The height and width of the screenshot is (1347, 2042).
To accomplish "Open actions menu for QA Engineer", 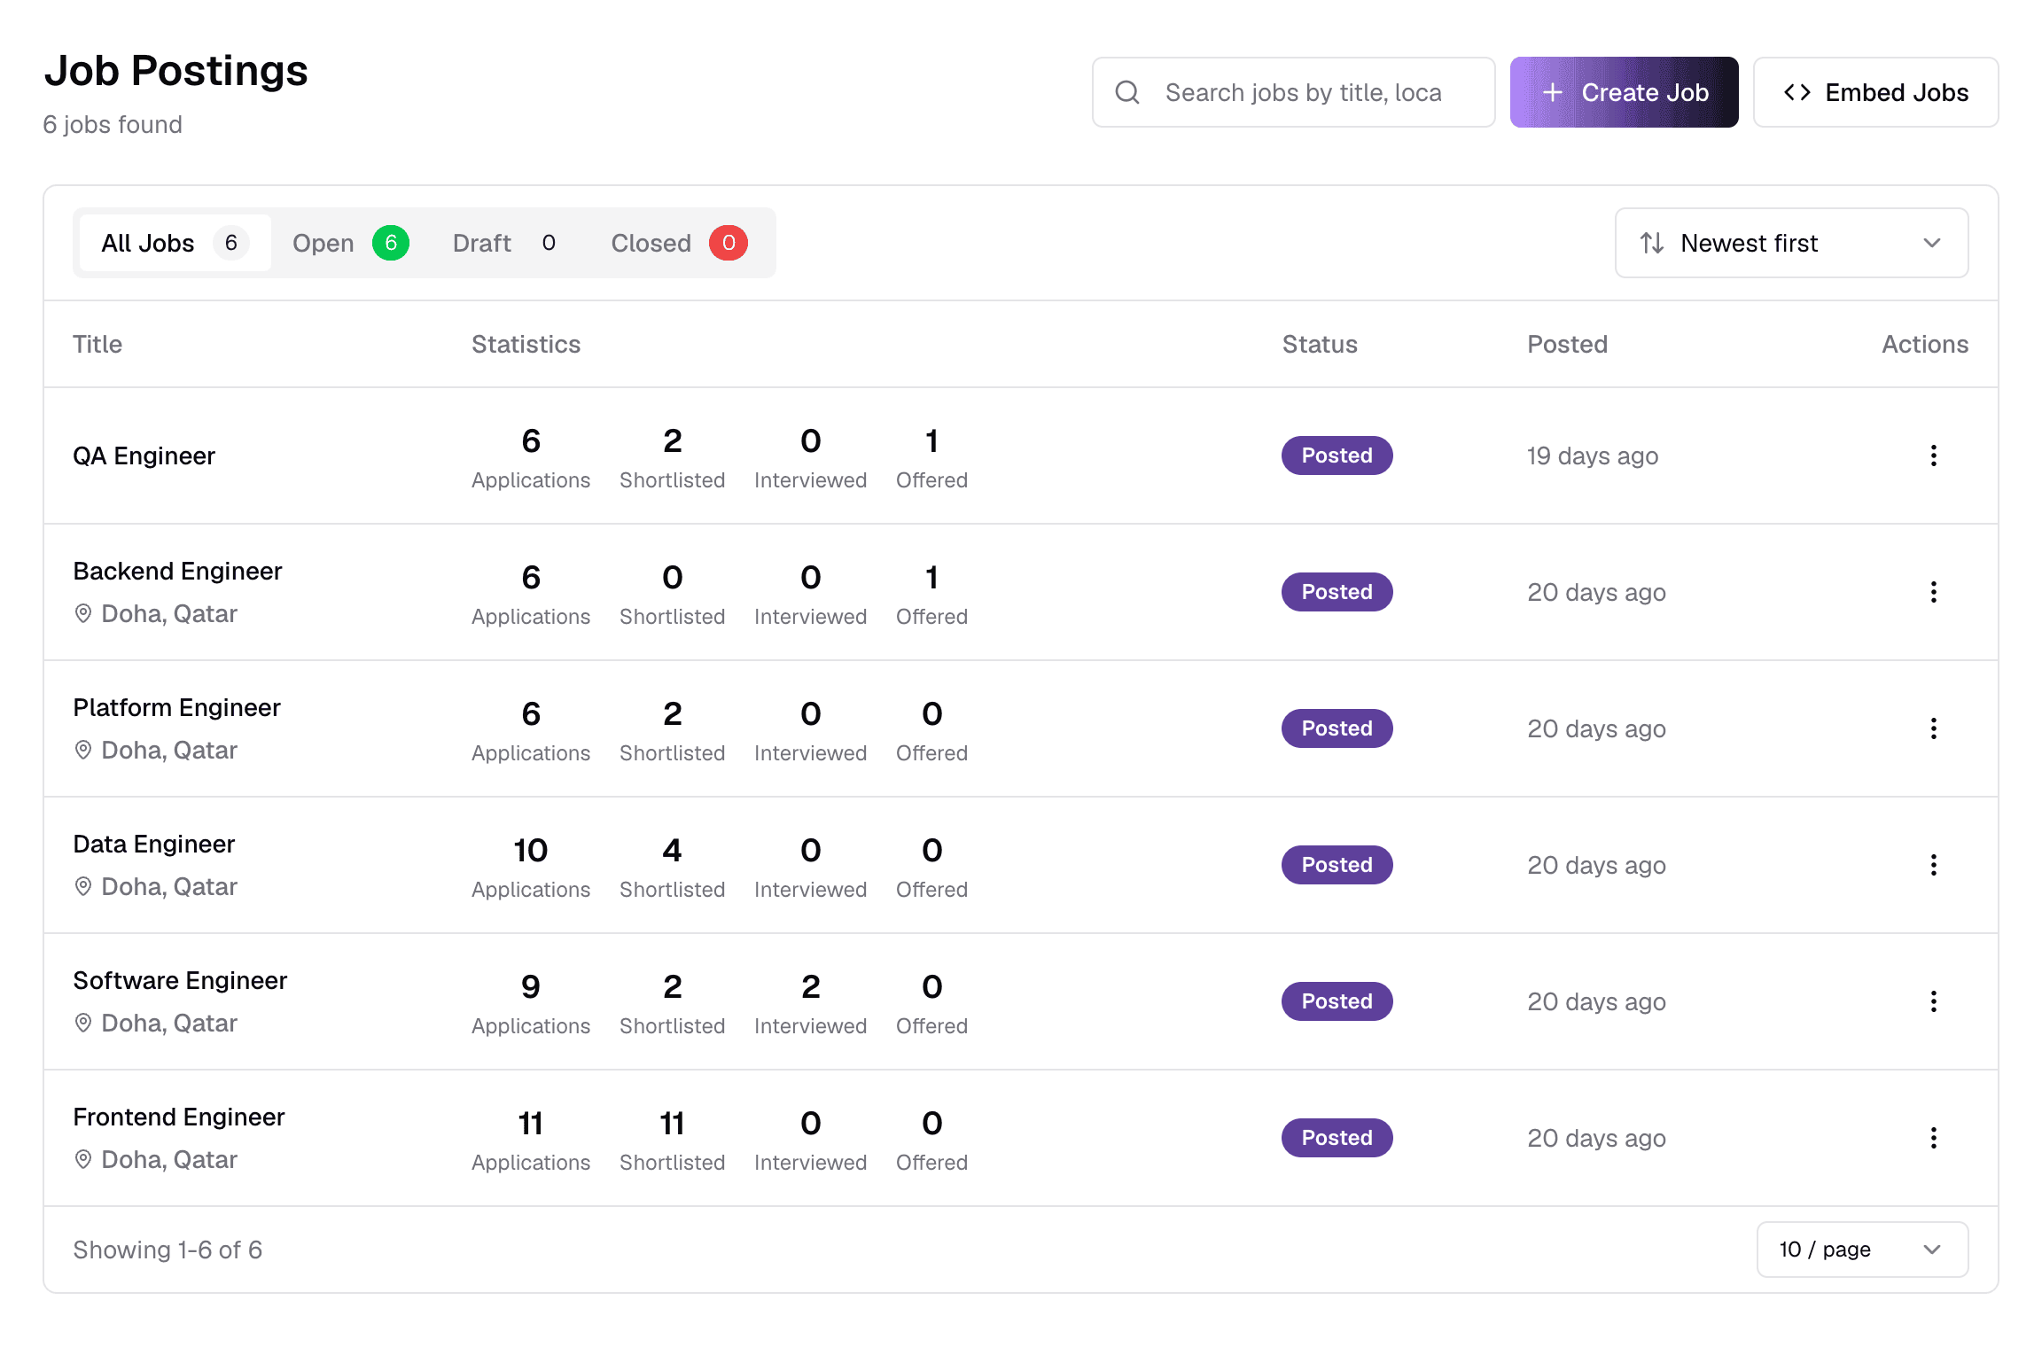I will [x=1933, y=455].
